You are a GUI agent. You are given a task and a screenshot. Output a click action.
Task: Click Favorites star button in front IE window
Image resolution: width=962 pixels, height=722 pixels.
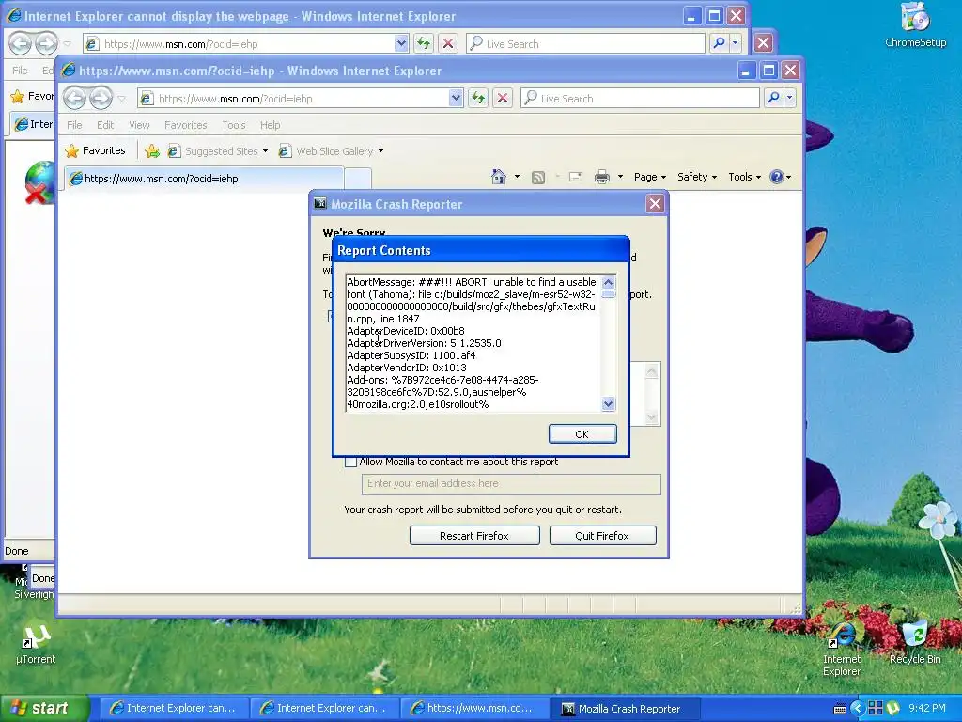coord(95,151)
